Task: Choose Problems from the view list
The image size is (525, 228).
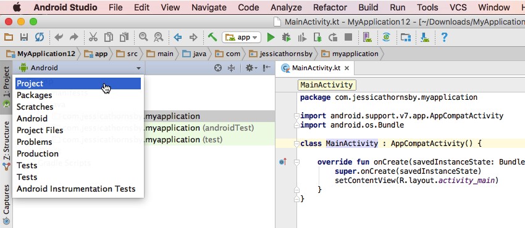Action: point(78,142)
